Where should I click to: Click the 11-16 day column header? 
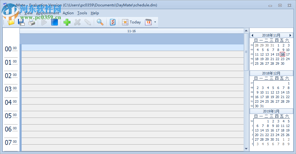point(132,31)
